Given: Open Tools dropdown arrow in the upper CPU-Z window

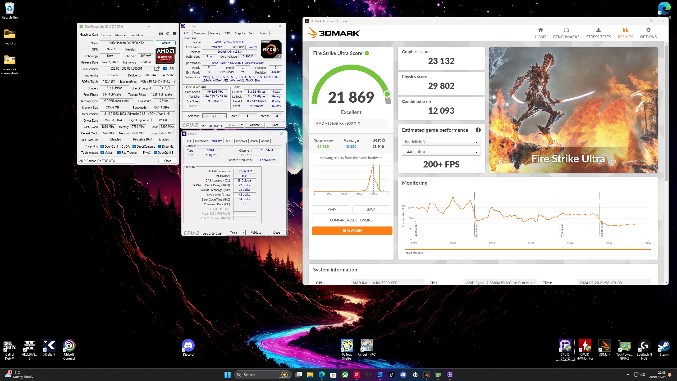Looking at the screenshot, I should click(x=242, y=125).
